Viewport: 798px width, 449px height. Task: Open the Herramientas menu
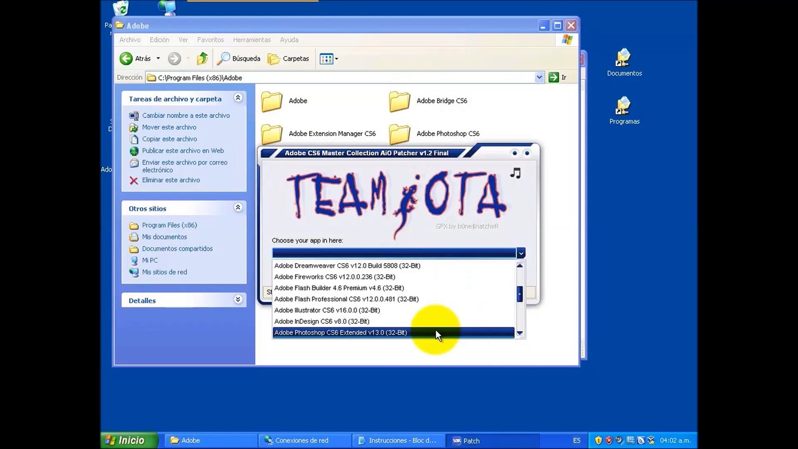pyautogui.click(x=252, y=40)
